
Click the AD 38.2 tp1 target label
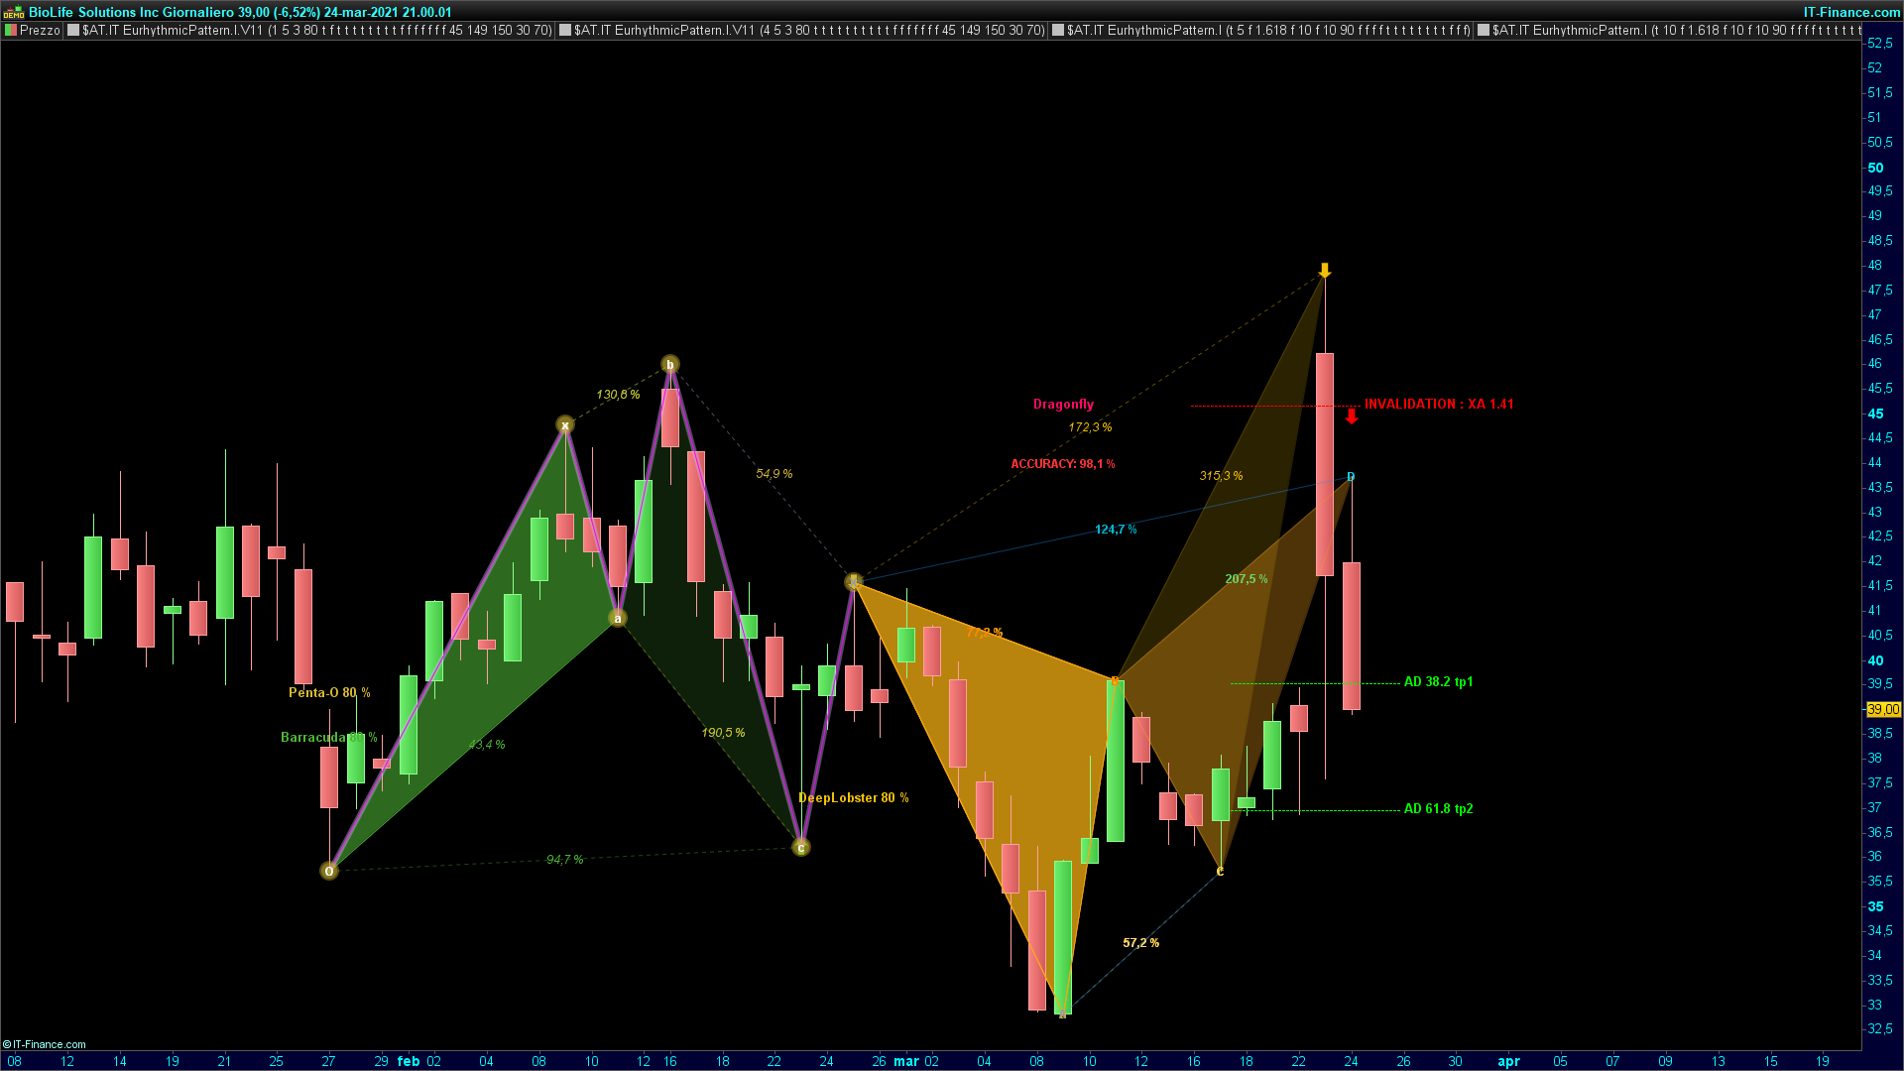(1438, 682)
